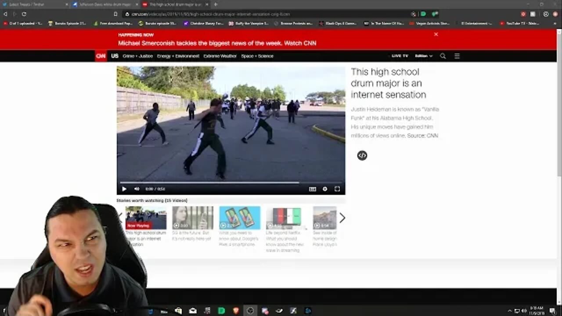Click the browser back arrow
The image size is (562, 316).
(5, 14)
